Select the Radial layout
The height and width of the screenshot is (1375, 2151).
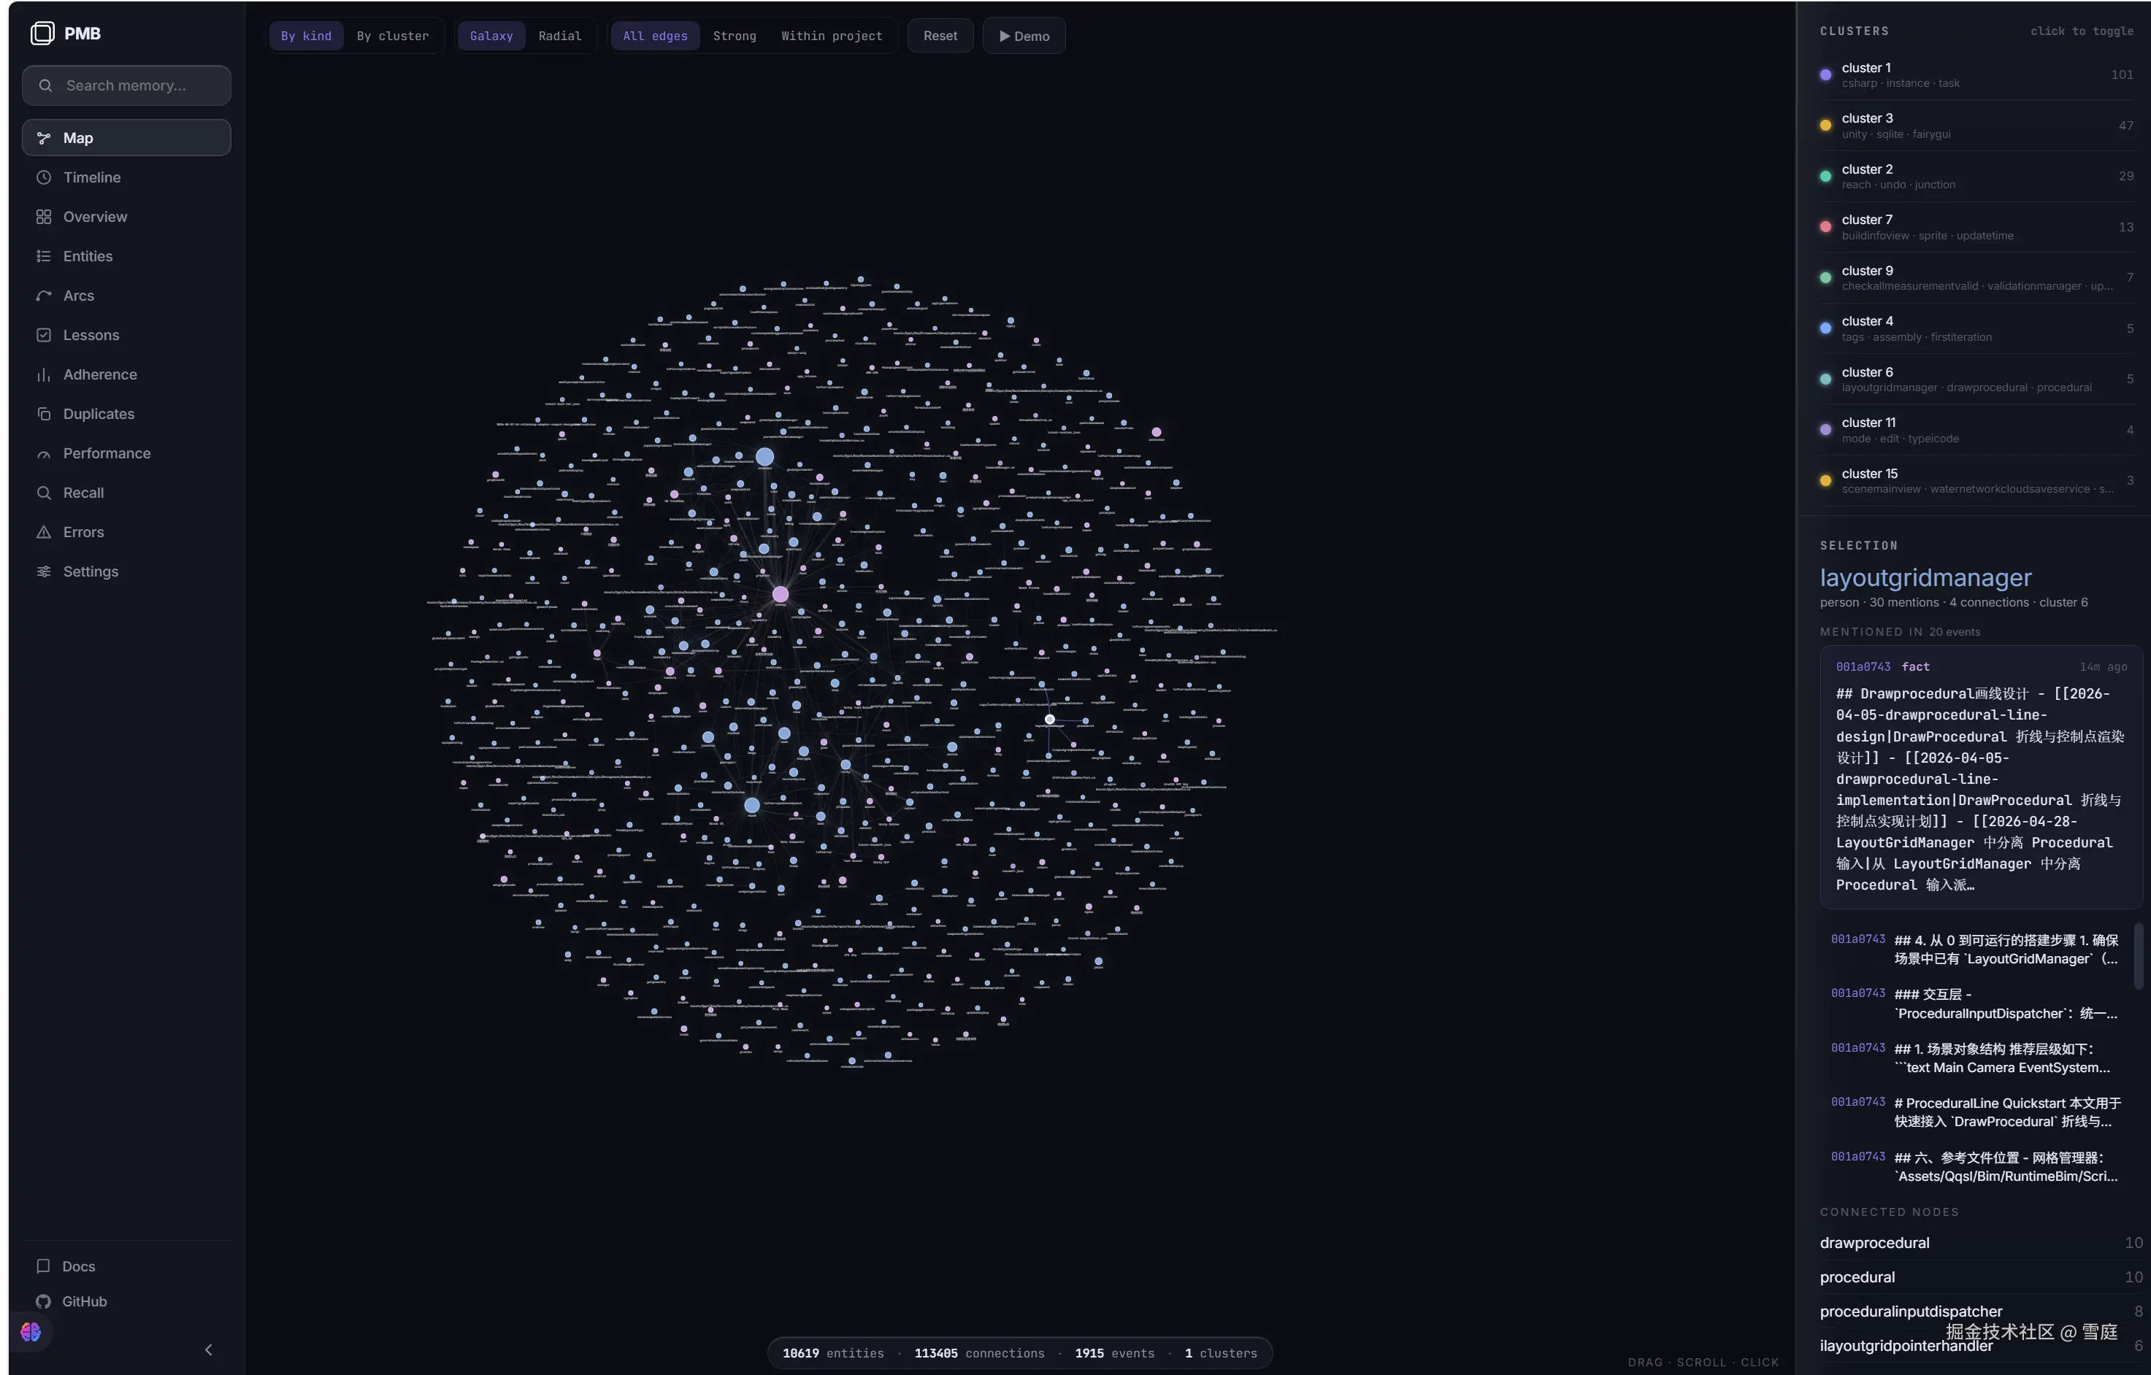click(560, 36)
